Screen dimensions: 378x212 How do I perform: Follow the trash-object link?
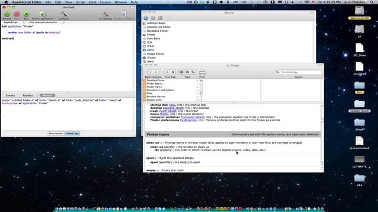tap(168, 111)
